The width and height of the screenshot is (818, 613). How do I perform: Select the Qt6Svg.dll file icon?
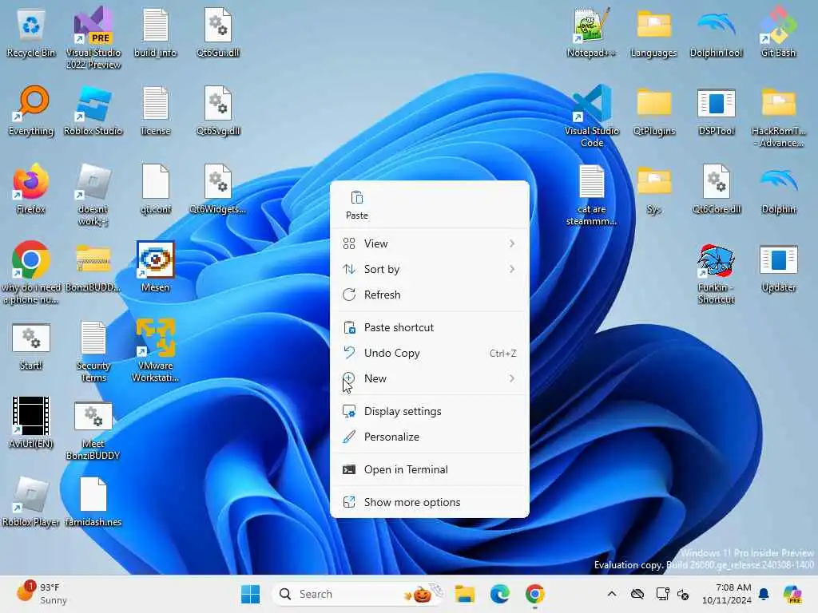(218, 111)
